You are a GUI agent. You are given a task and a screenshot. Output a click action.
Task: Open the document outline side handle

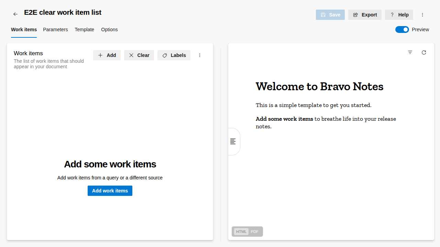233,141
